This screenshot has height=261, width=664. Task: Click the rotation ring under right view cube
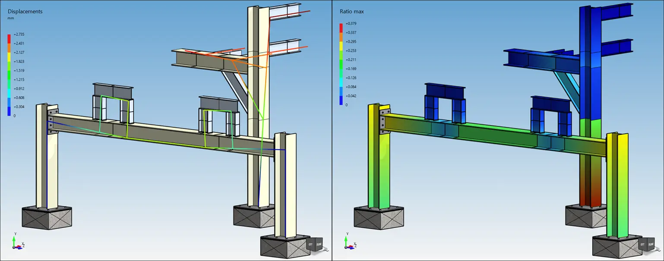657,250
